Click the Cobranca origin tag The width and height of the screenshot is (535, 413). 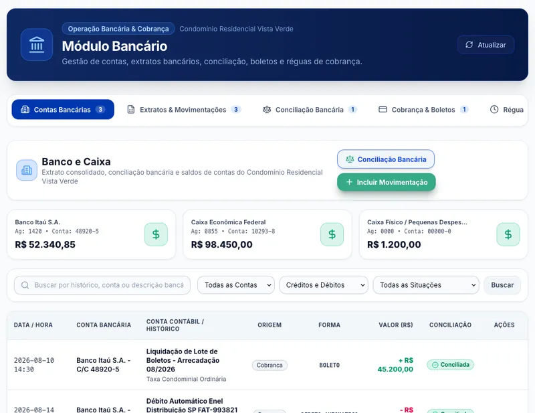tap(270, 365)
